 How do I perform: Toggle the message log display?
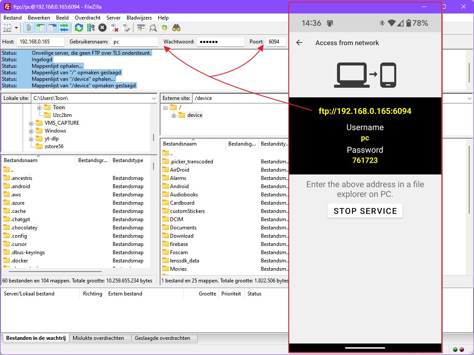[29, 28]
